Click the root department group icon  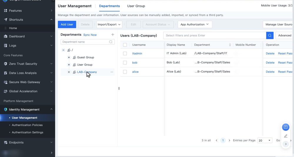coord(69,50)
